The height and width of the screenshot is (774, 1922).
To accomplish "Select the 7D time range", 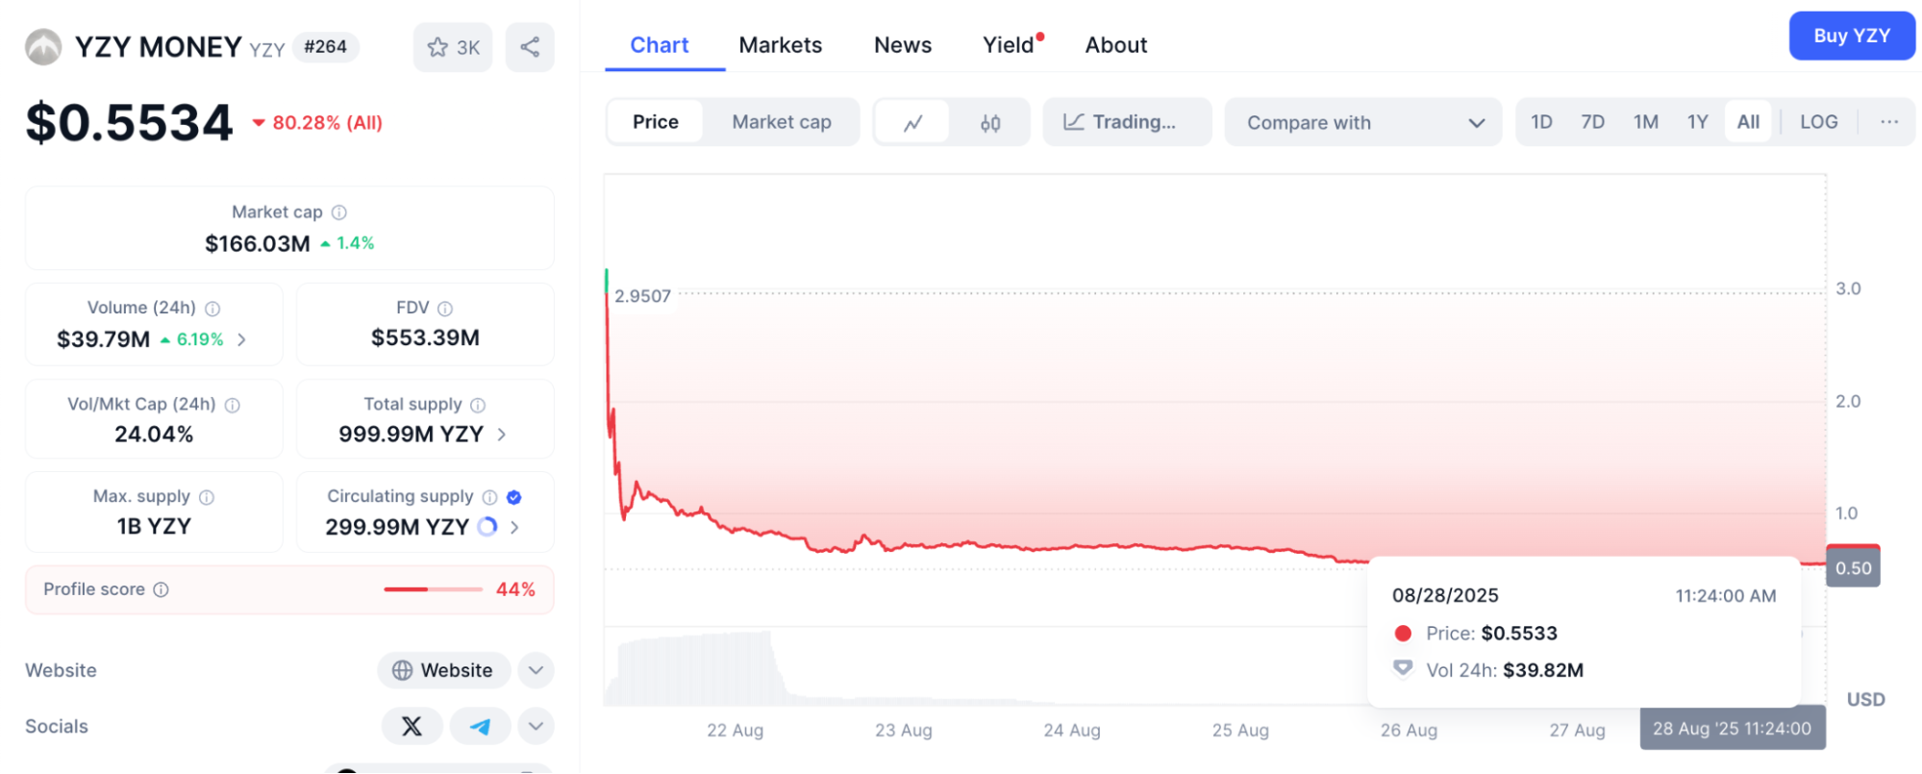I will (1592, 122).
